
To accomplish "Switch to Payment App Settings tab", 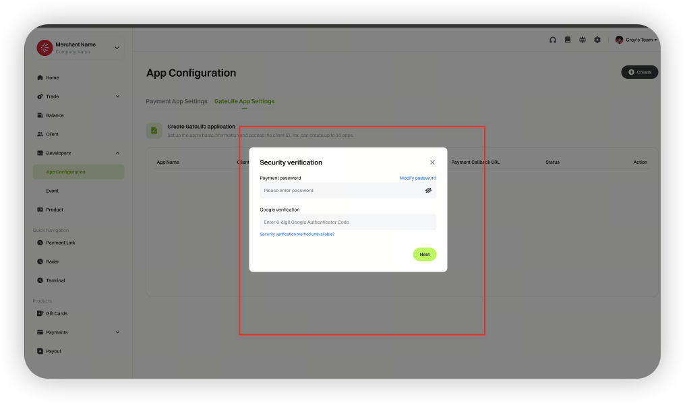I will point(177,101).
